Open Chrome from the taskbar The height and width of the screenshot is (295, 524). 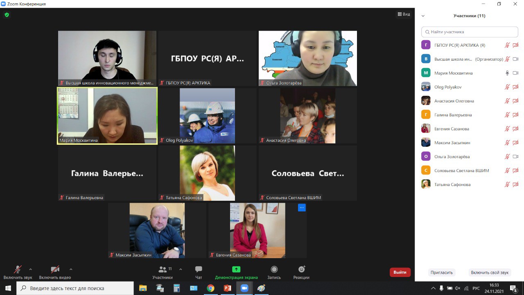tap(210, 288)
